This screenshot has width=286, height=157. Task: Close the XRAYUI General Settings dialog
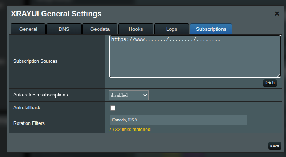pyautogui.click(x=277, y=14)
